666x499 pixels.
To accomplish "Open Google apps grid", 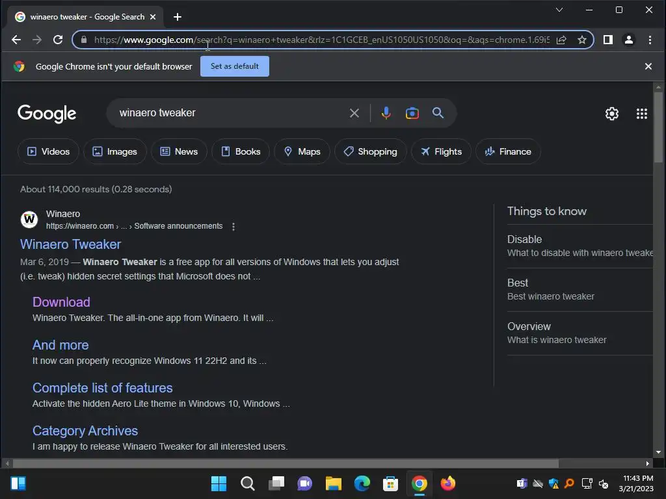I will coord(642,113).
